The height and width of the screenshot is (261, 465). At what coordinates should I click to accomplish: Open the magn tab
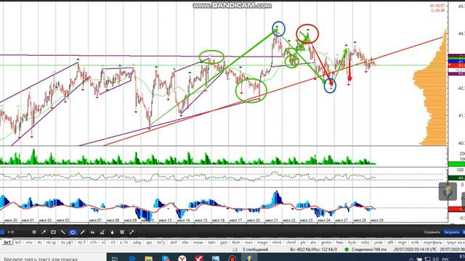[x=262, y=242]
